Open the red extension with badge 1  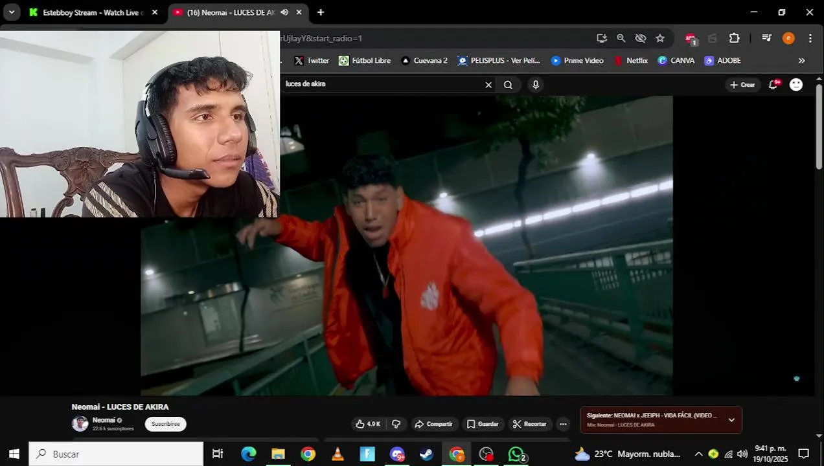[691, 39]
